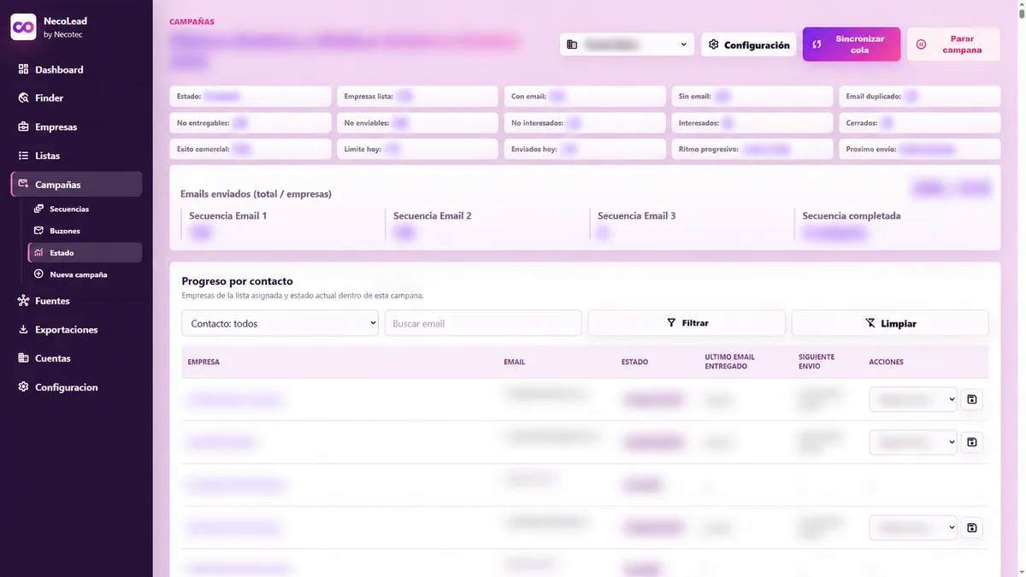Click the Email duplicado stat chip

tap(919, 97)
